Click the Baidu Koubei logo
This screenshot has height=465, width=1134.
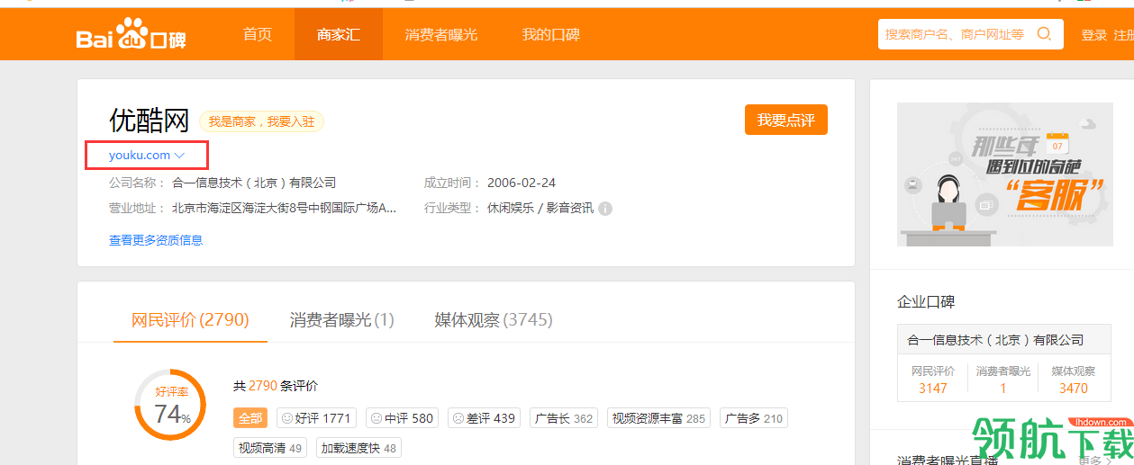click(132, 35)
